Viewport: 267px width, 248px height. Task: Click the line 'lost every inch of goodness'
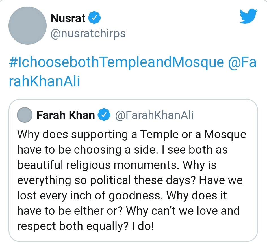pos(122,195)
